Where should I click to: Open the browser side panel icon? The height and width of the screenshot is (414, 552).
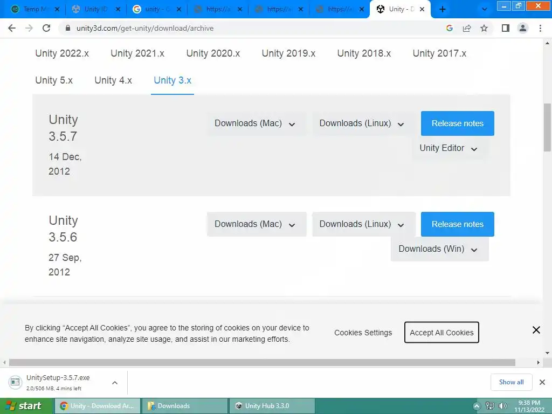point(506,28)
